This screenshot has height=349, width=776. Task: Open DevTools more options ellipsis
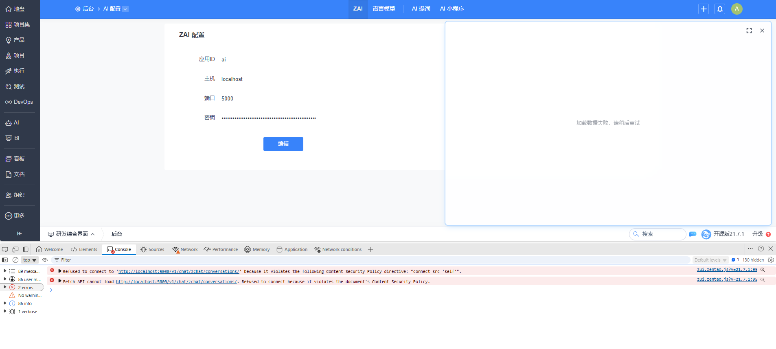coord(750,249)
